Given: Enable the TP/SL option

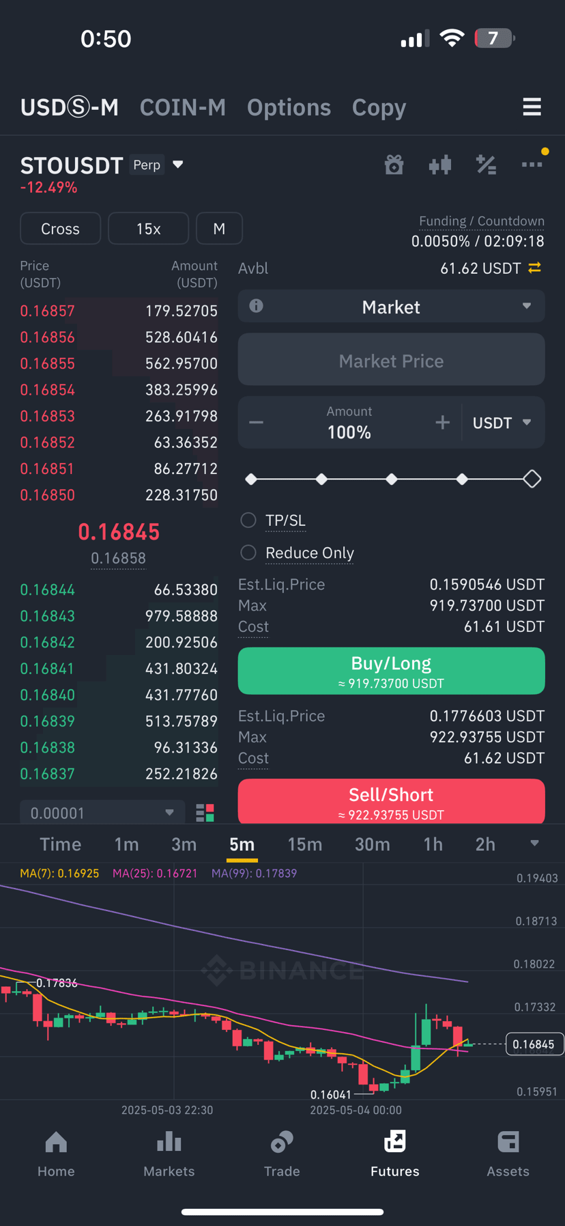Looking at the screenshot, I should (248, 520).
